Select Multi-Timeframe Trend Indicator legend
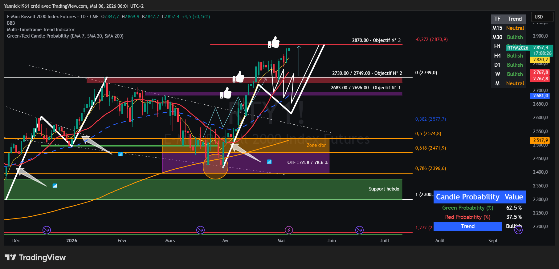Viewport: 559px width, 269px height. (x=41, y=30)
